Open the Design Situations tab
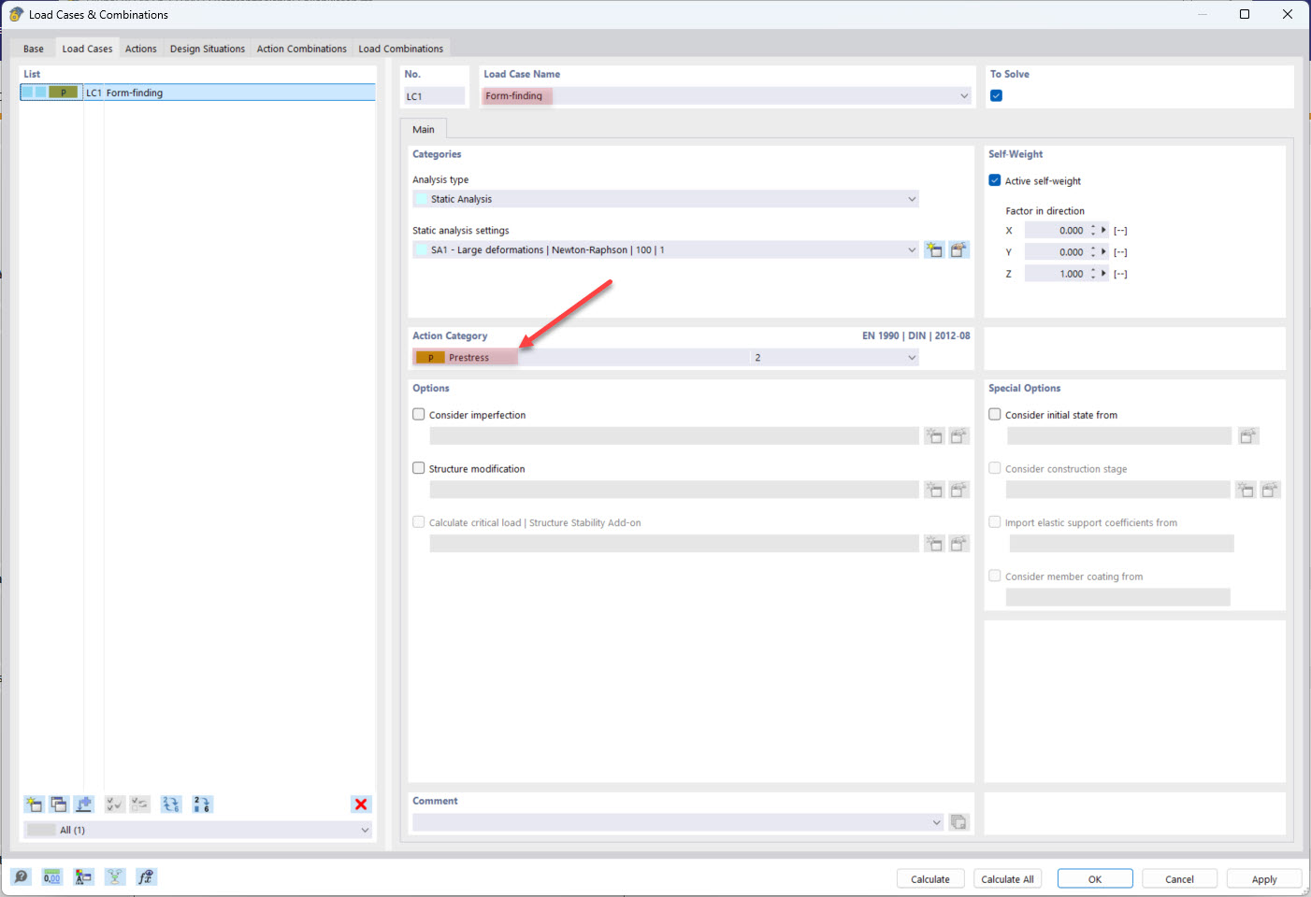1311x897 pixels. 207,48
